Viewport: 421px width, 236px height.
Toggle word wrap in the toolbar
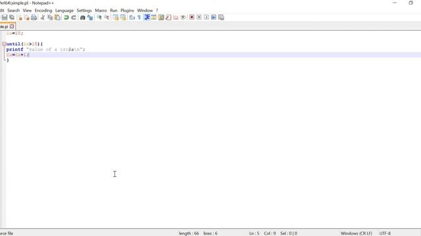point(132,18)
